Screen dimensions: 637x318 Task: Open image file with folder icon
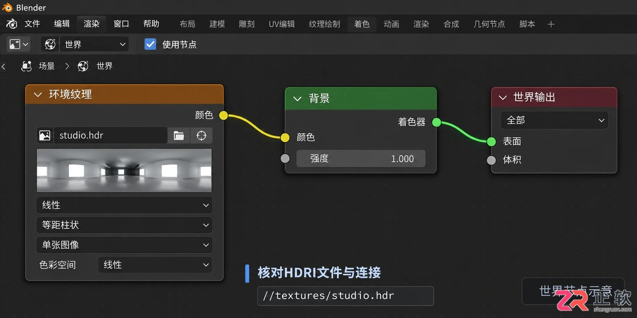(x=179, y=136)
